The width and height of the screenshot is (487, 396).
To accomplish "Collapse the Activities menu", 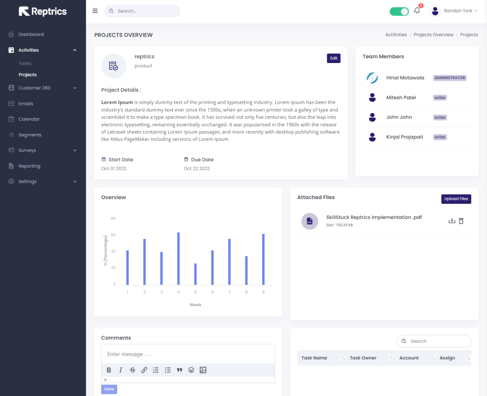I will point(75,50).
